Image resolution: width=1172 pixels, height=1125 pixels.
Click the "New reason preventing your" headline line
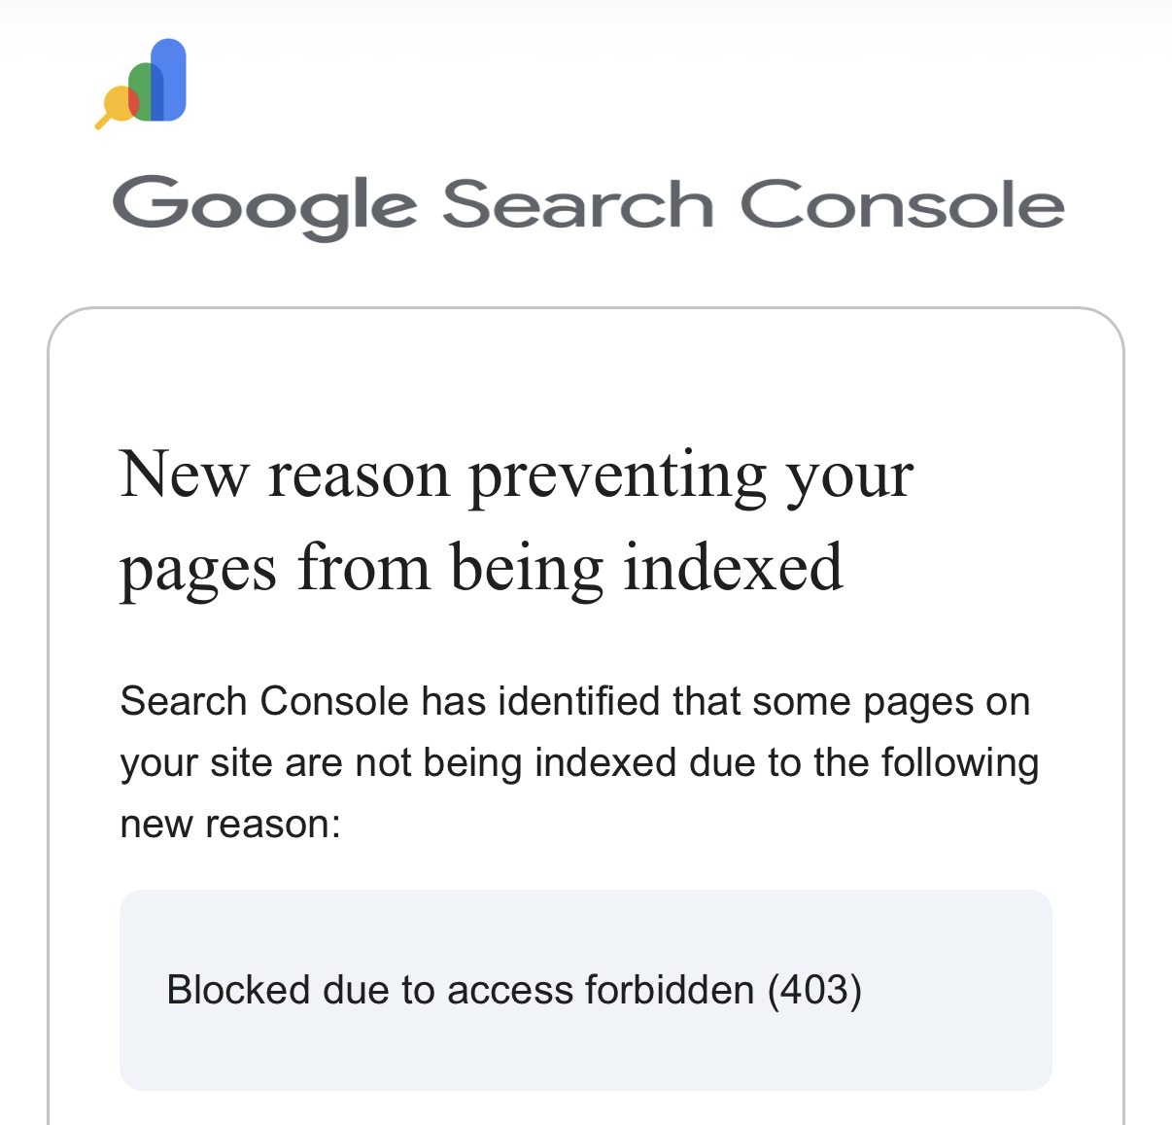point(516,476)
